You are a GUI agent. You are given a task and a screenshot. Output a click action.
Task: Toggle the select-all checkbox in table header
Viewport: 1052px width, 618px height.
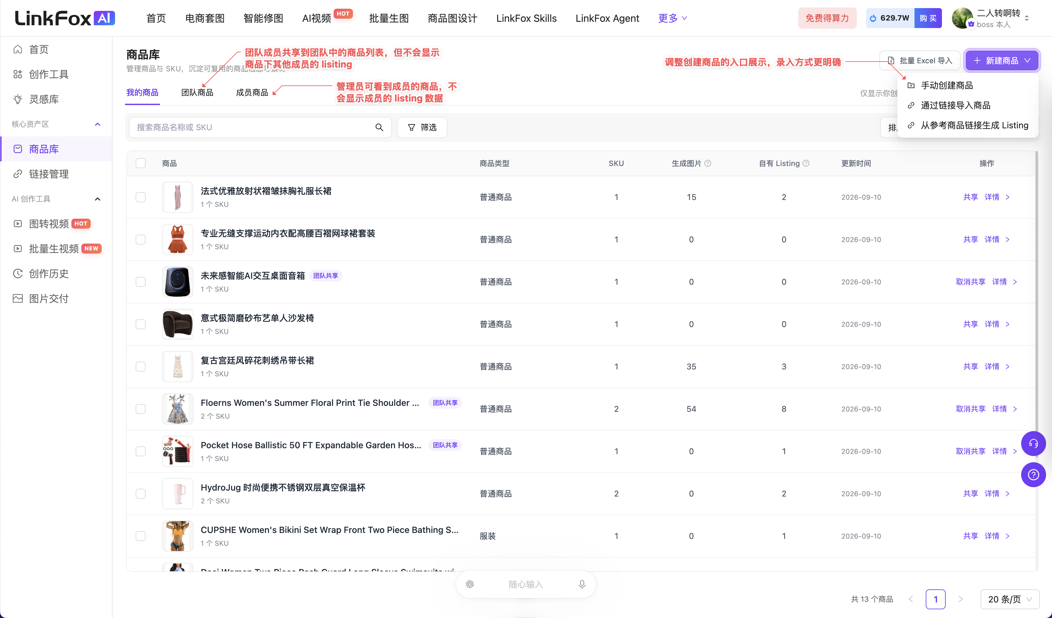coord(141,163)
